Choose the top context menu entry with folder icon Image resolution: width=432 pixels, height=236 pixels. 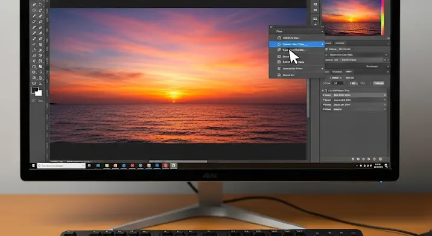tap(297, 38)
